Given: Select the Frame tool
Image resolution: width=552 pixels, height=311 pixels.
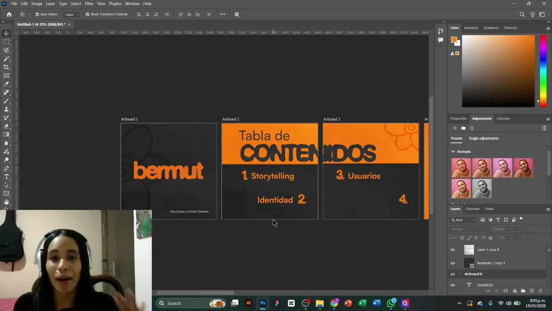Looking at the screenshot, I should pyautogui.click(x=6, y=76).
